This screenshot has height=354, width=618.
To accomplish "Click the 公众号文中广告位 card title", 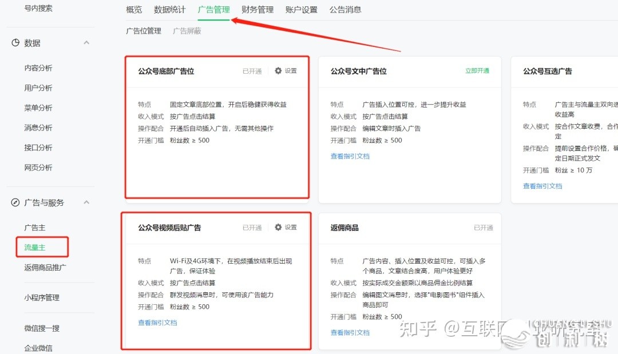I will point(358,71).
